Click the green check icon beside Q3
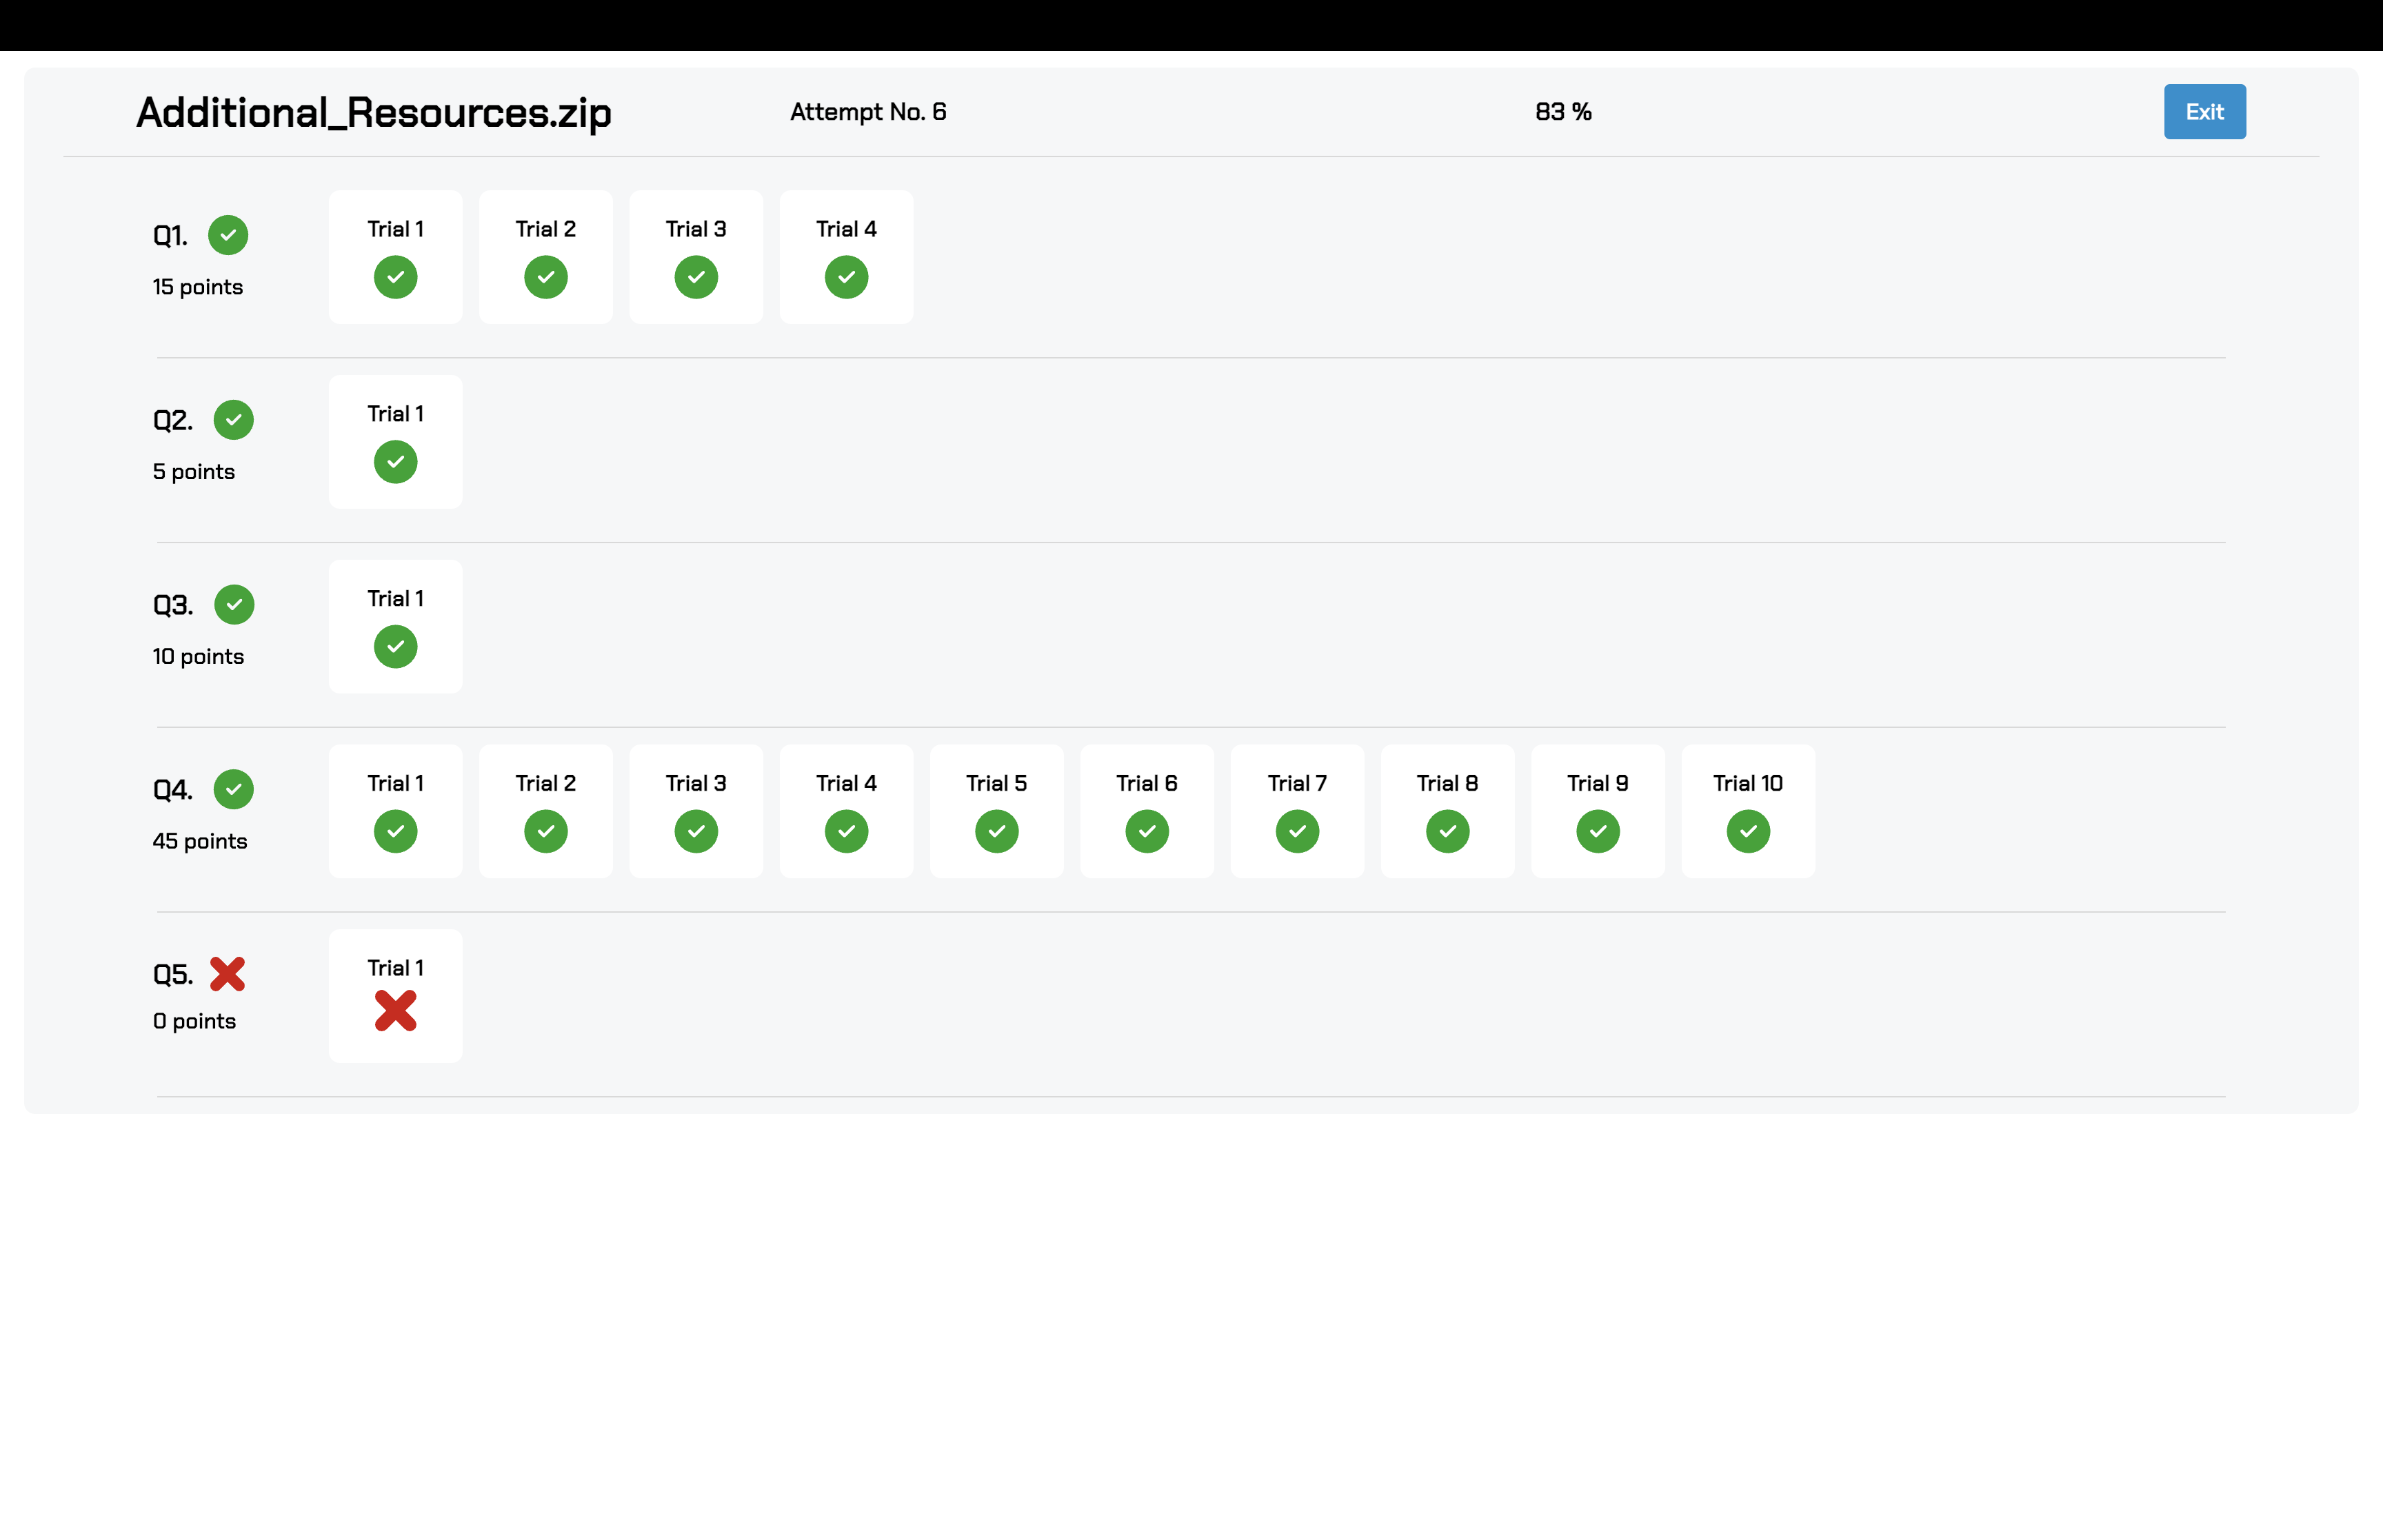This screenshot has height=1540, width=2383. click(234, 604)
